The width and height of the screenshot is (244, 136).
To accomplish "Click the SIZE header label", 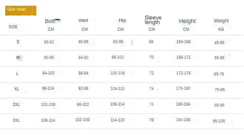I will 13,27.
